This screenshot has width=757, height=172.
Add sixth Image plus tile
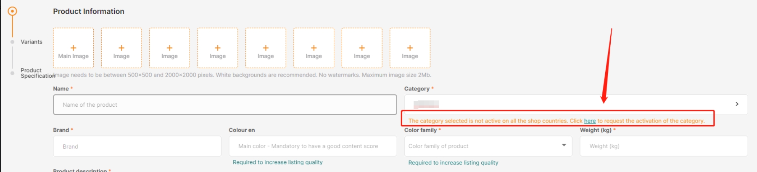[x=314, y=48]
